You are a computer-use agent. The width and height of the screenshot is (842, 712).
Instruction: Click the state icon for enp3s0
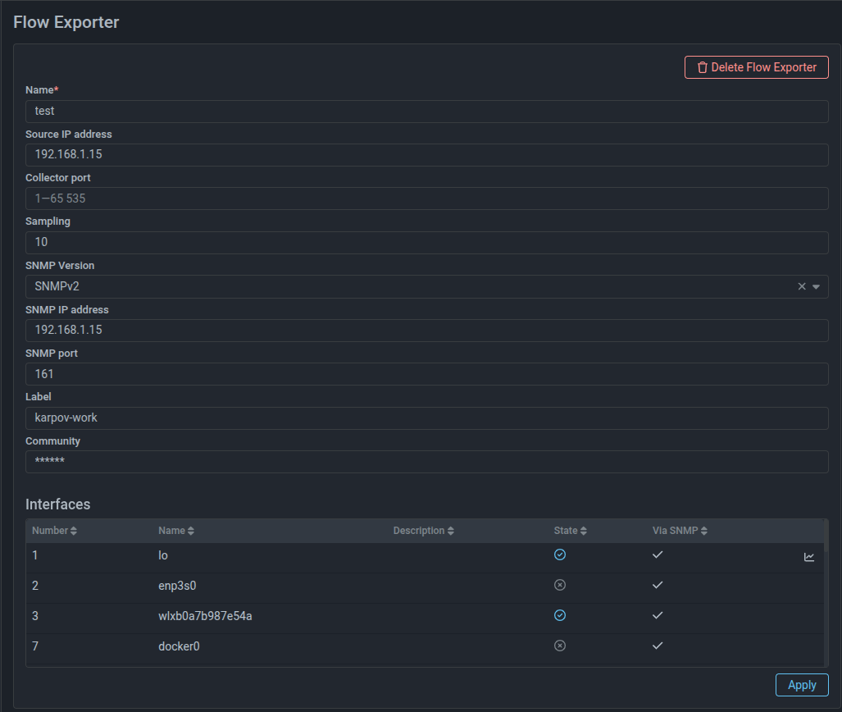560,586
